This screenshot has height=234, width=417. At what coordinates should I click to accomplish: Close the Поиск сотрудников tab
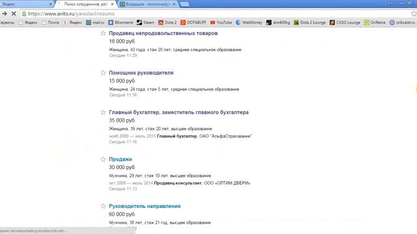[x=112, y=5]
